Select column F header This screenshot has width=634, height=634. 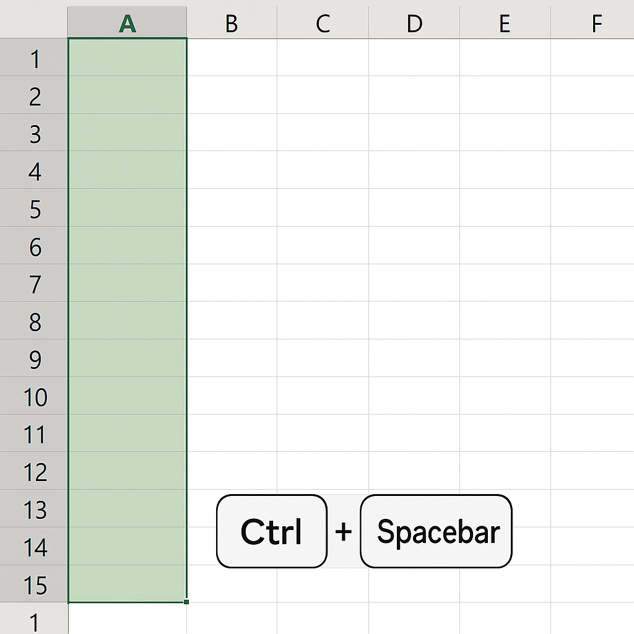coord(593,23)
